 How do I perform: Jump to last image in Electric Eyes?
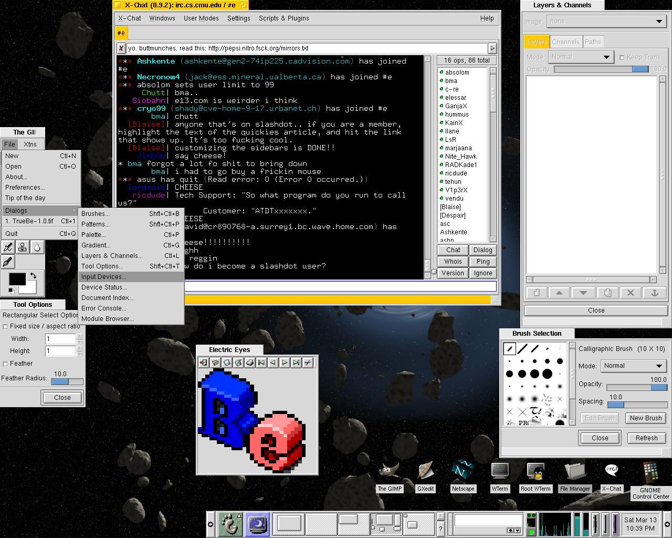pyautogui.click(x=296, y=363)
